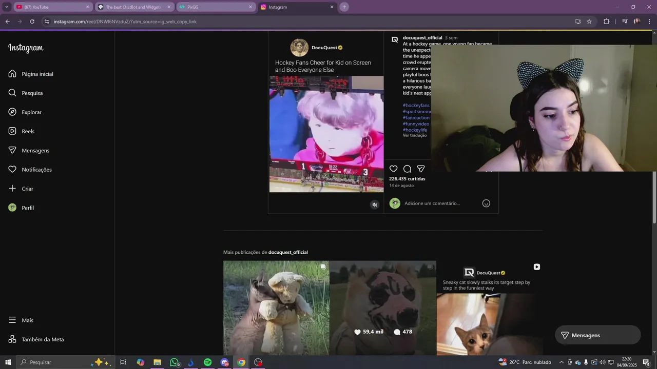Open Chrome menu three dots

click(x=649, y=22)
